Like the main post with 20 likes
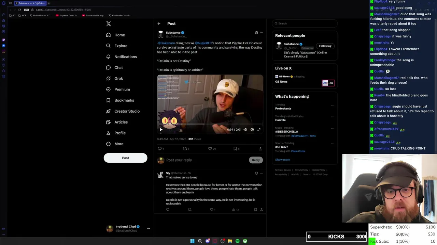The width and height of the screenshot is (437, 245). click(x=210, y=149)
